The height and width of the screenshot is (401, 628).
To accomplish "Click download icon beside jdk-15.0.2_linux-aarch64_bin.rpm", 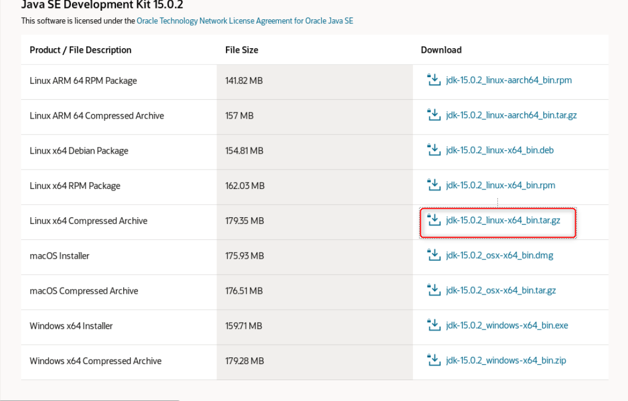I will 434,79.
